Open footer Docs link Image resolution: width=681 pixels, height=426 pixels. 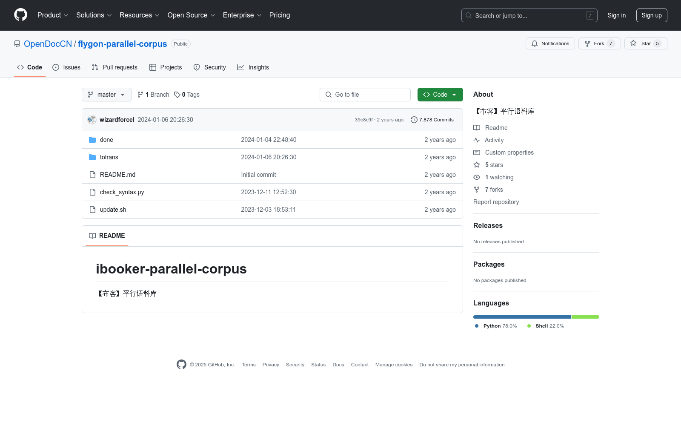[x=338, y=365]
